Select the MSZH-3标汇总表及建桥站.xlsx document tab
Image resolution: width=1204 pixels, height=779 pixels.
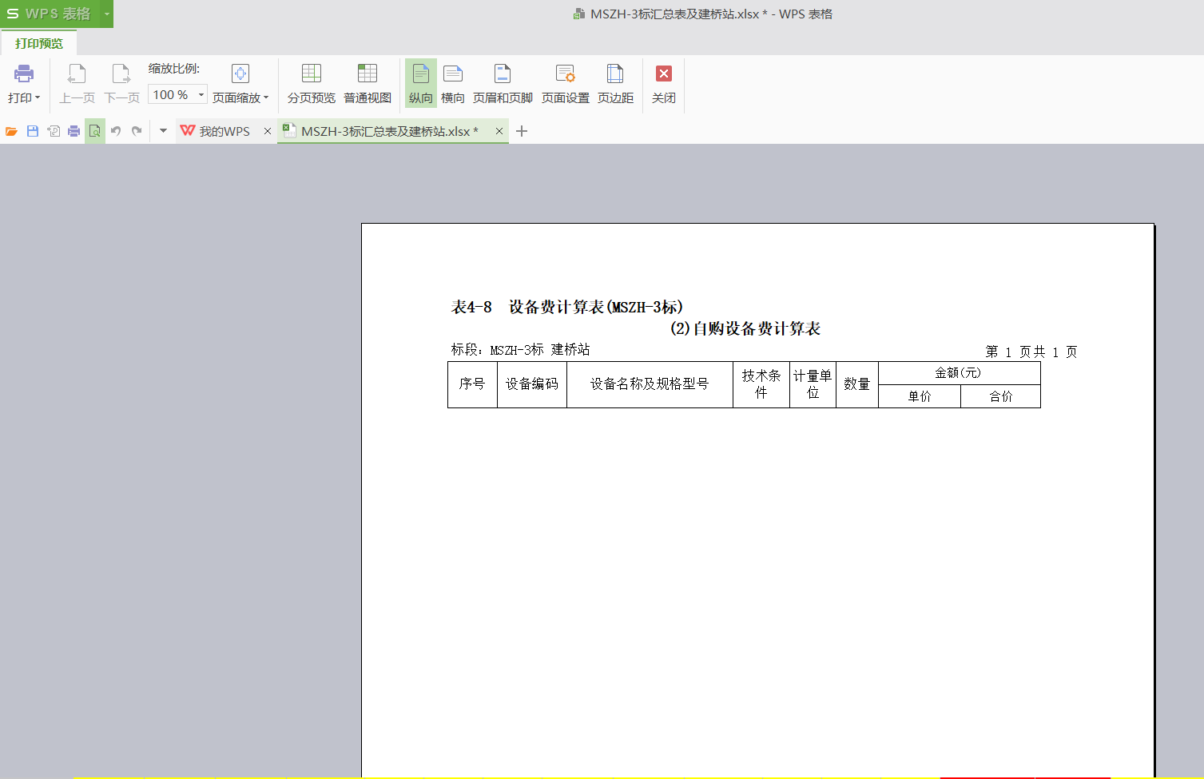(x=389, y=131)
